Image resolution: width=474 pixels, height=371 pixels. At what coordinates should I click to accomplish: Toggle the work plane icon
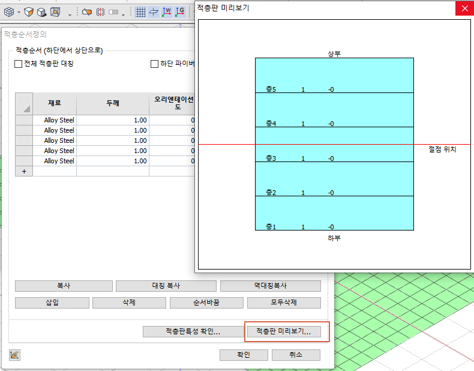[154, 12]
